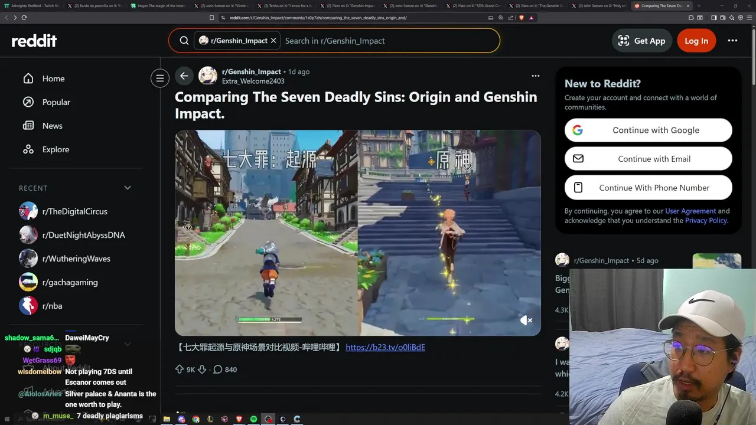
Task: Click the Log In button
Action: (x=696, y=41)
